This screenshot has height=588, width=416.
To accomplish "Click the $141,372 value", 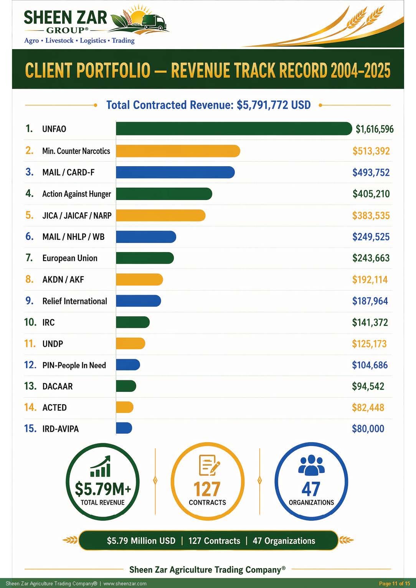I will coord(370,322).
